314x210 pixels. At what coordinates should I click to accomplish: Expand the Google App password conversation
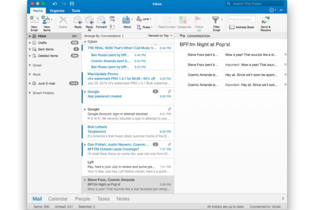pos(85,91)
